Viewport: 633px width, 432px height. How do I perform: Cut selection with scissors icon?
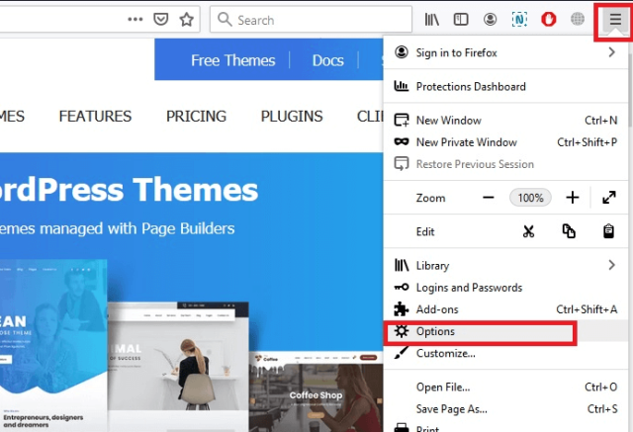point(528,231)
